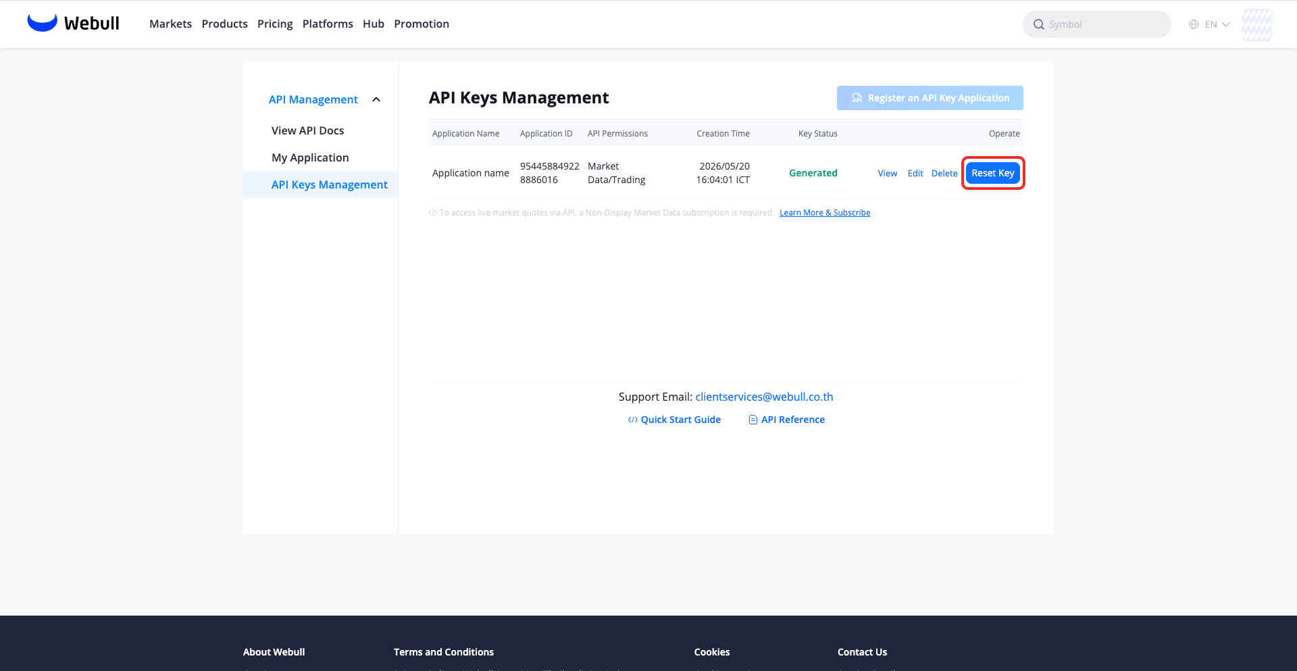This screenshot has height=671, width=1297.
Task: Click the Reset Key button
Action: pyautogui.click(x=993, y=173)
